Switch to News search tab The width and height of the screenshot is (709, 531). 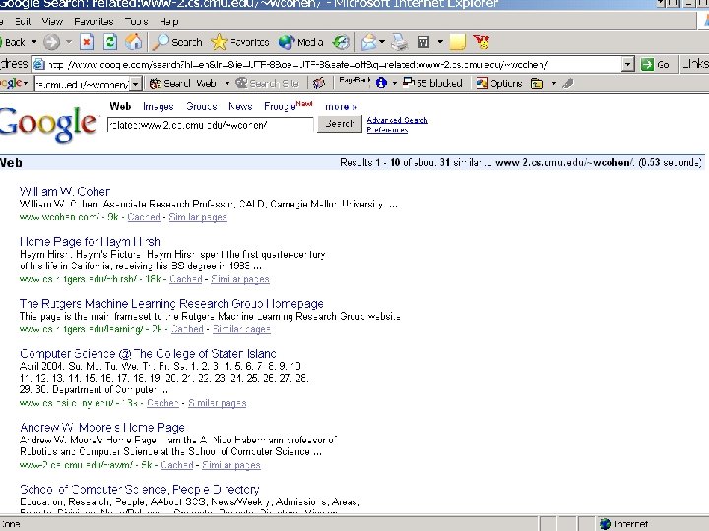pos(240,107)
